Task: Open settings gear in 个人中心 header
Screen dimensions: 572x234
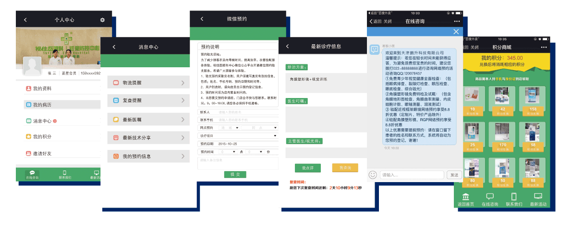Action: [x=102, y=20]
